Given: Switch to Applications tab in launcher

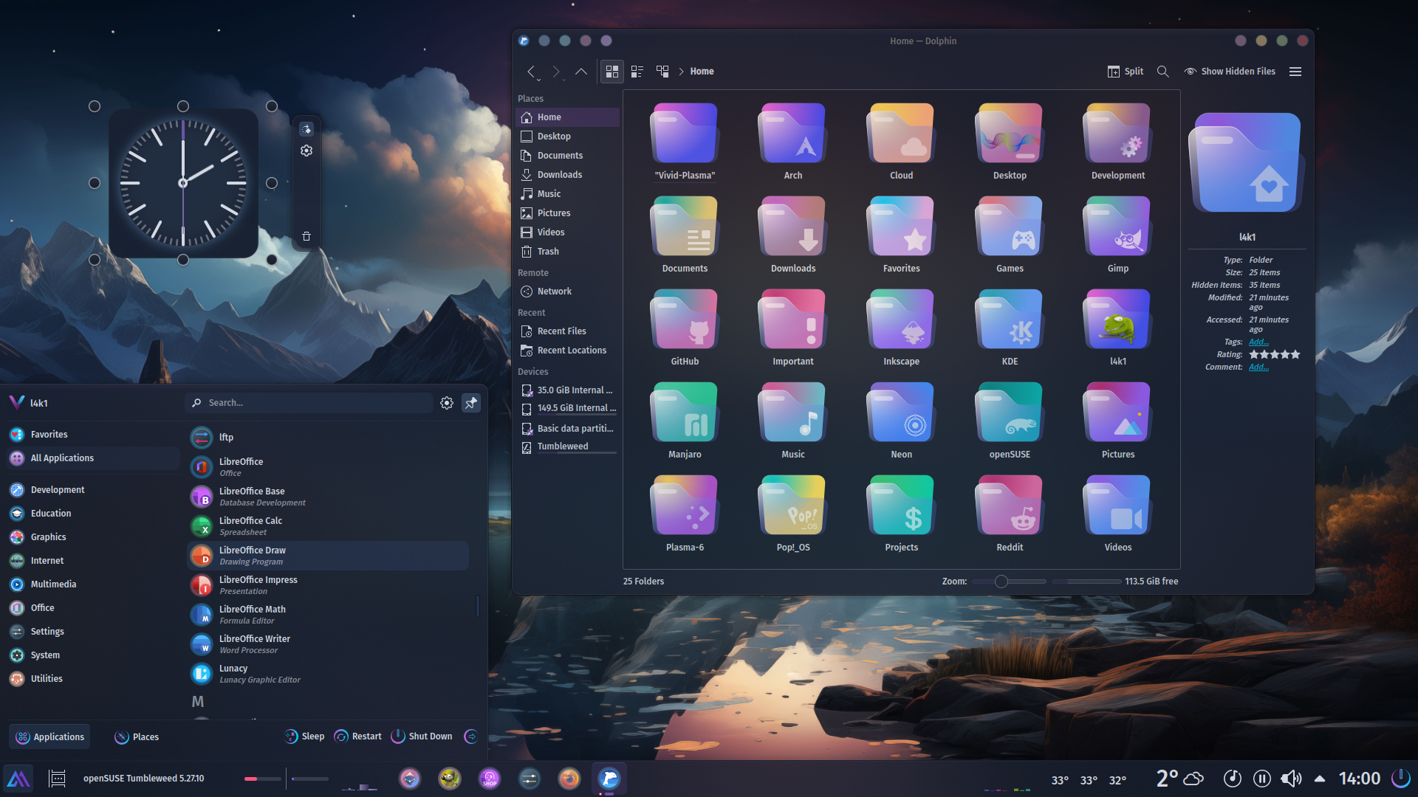Looking at the screenshot, I should click(x=49, y=737).
